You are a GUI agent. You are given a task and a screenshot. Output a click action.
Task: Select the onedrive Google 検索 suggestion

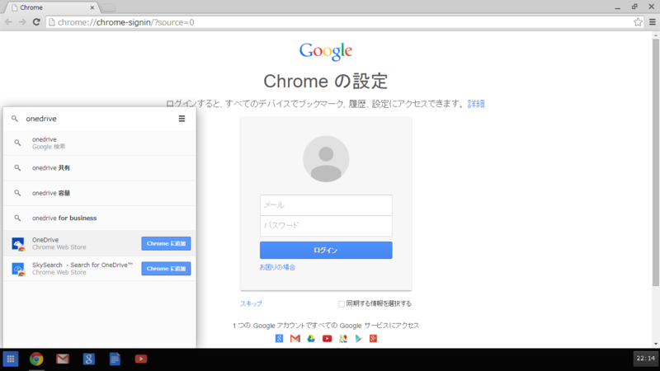[x=99, y=143]
